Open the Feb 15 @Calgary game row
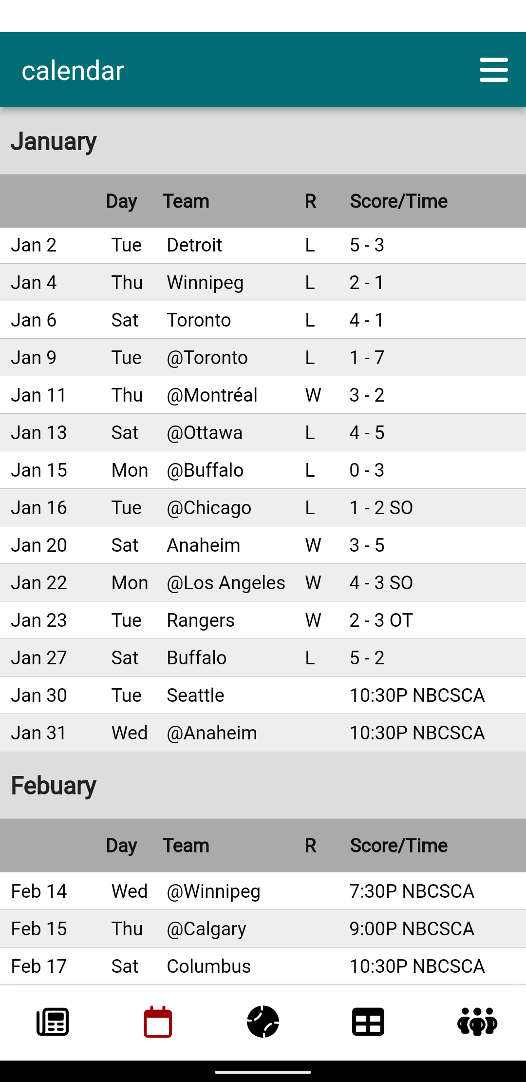The image size is (526, 1082). (x=263, y=929)
